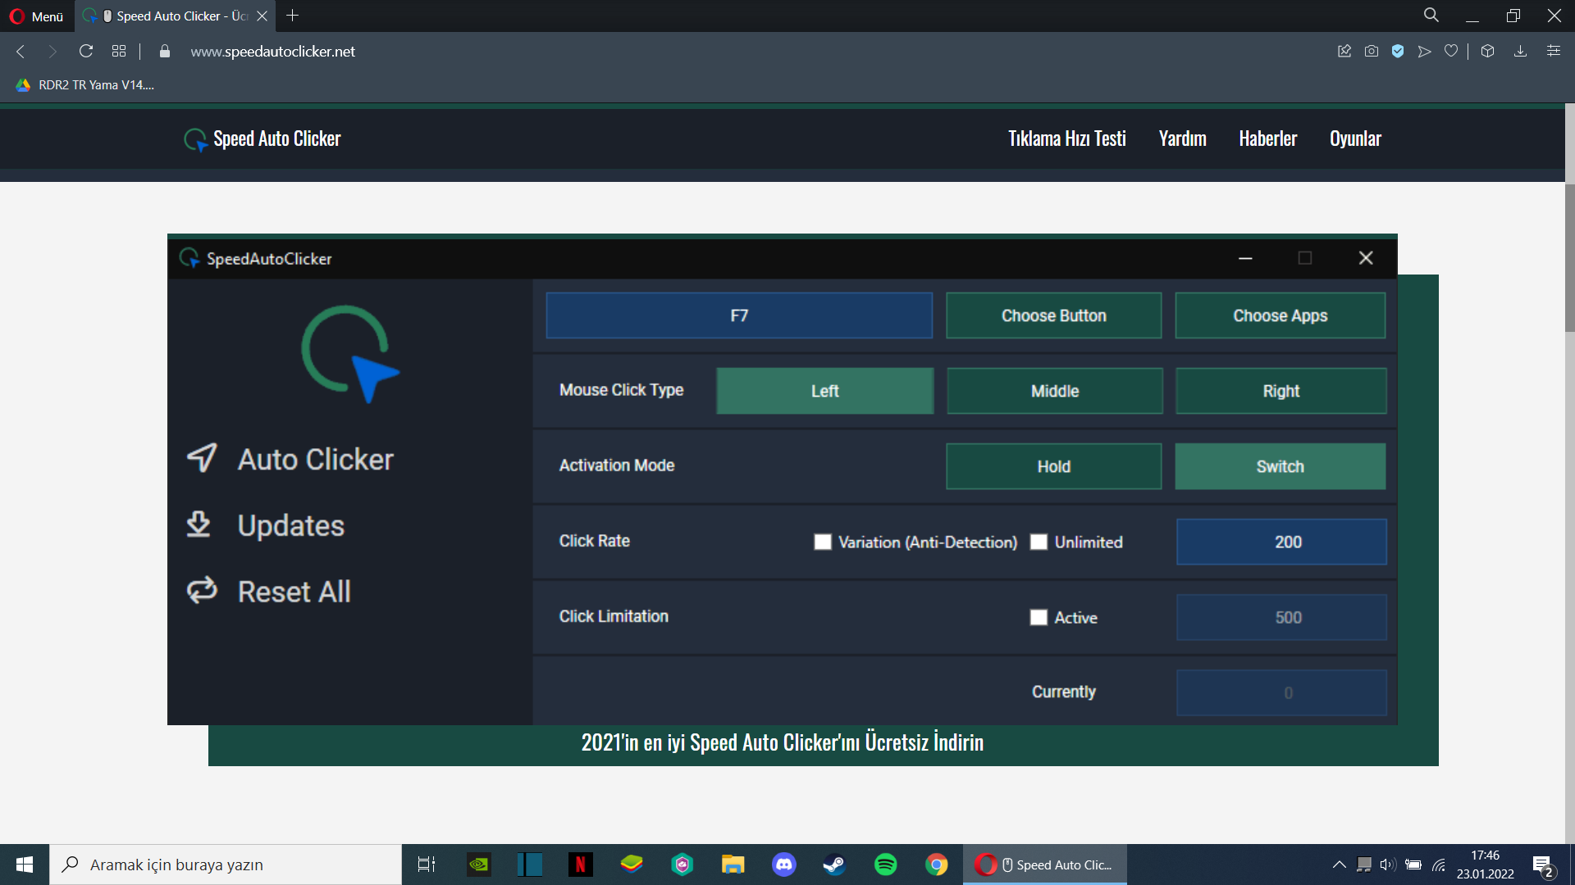
Task: Open Discord from the taskbar
Action: [x=783, y=865]
